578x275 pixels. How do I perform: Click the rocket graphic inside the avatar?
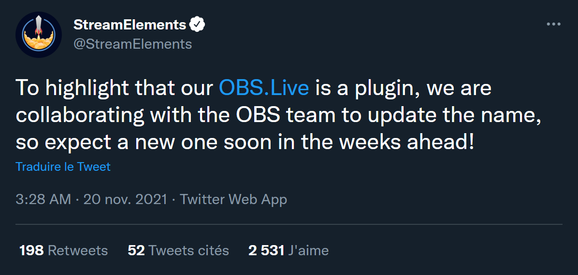click(39, 27)
